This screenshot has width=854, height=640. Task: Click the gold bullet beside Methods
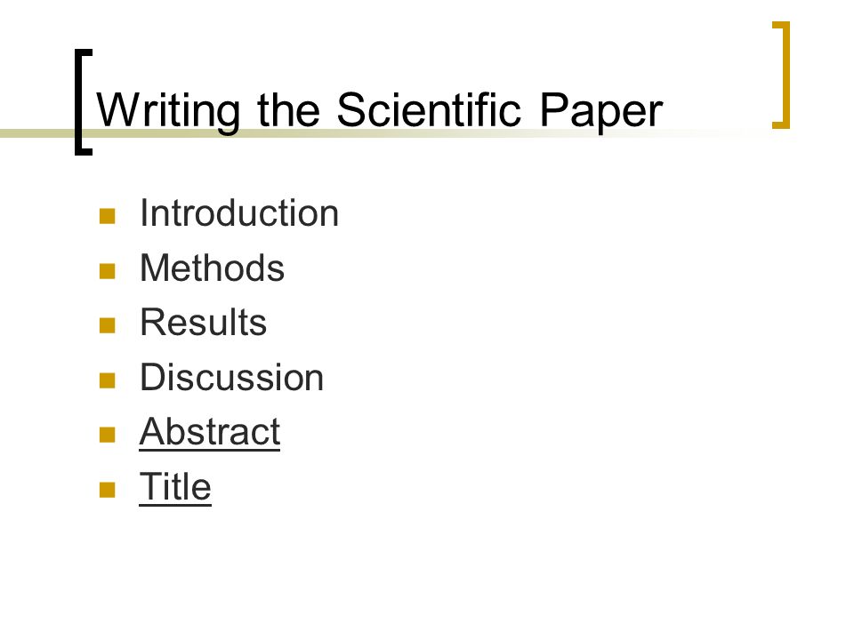pos(108,271)
